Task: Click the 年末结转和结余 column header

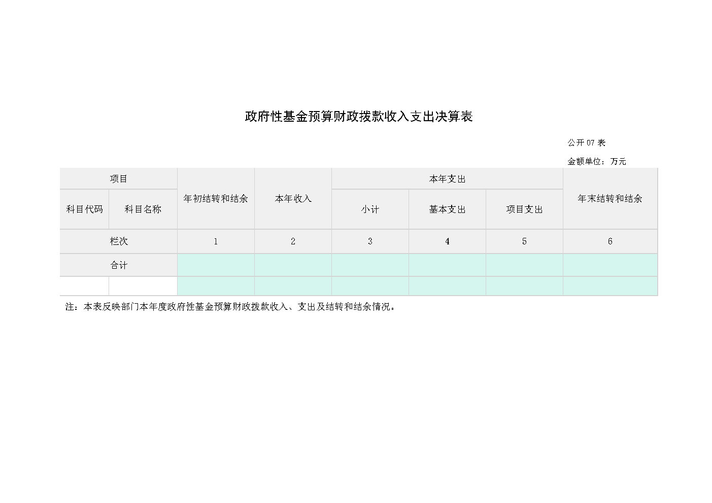Action: coord(609,199)
